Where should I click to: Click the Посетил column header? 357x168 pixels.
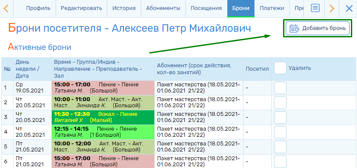257,69
